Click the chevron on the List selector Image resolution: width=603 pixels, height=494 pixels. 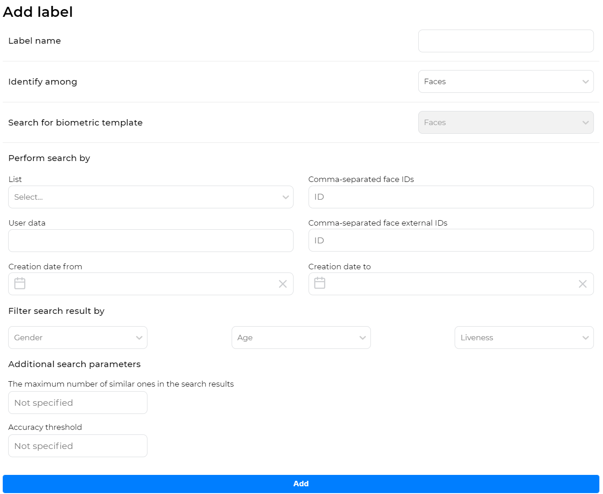(x=286, y=197)
